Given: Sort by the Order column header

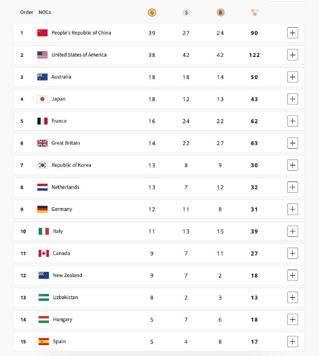Looking at the screenshot, I should pyautogui.click(x=27, y=12).
